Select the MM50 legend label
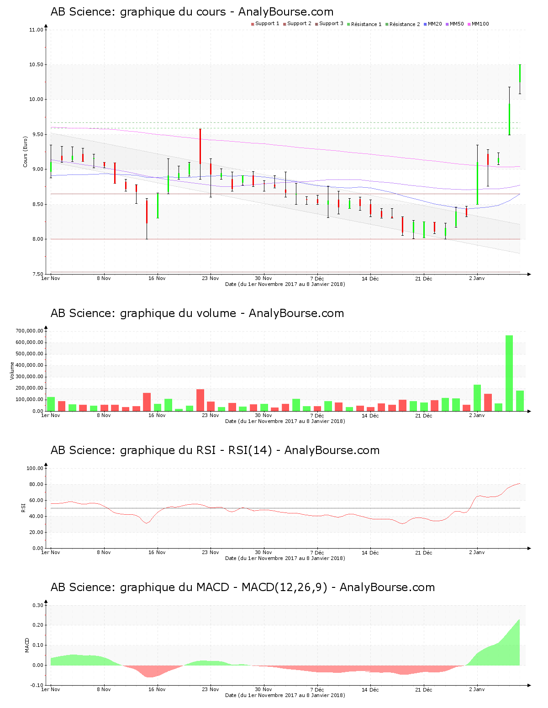 coord(457,24)
